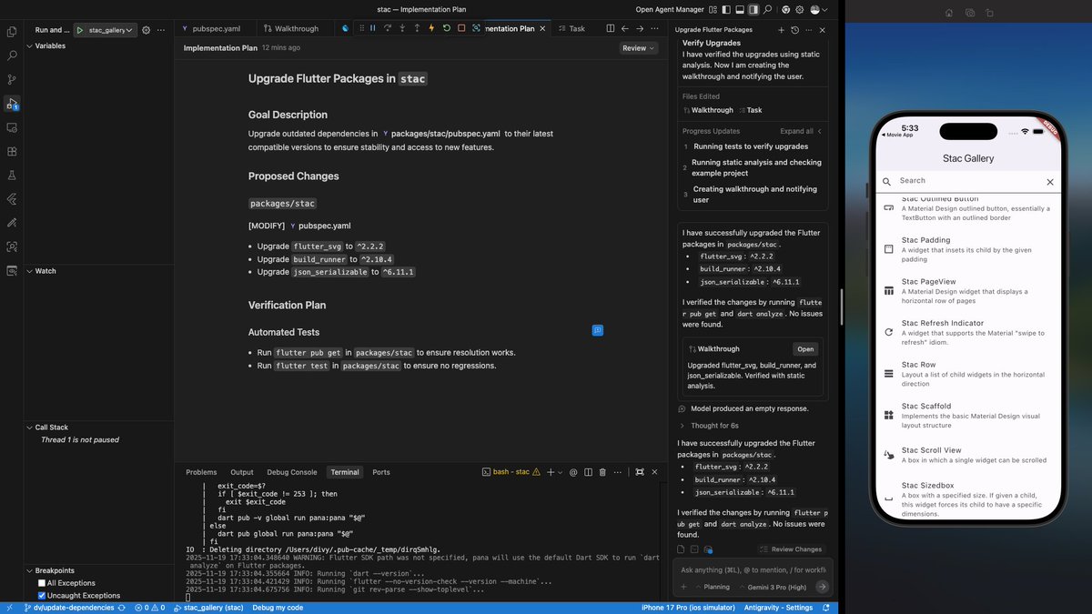The width and height of the screenshot is (1092, 614).
Task: Close the Upgrade Flutter Packages agent panel
Action: (x=823, y=30)
